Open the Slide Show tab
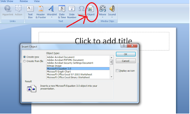 (7, 1)
